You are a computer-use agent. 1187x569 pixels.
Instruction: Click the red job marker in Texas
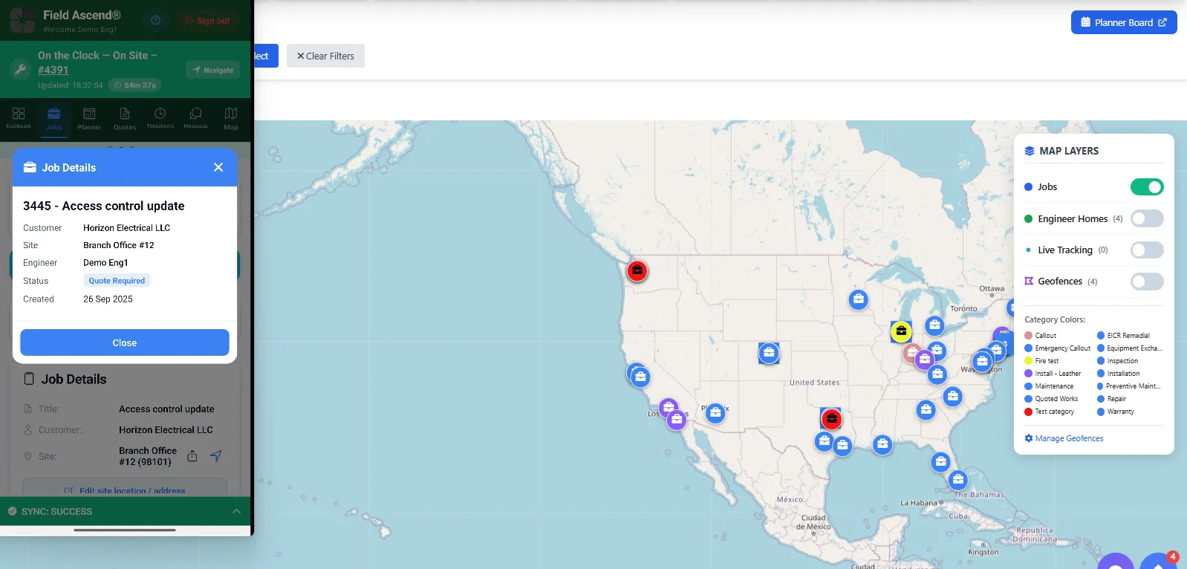831,419
